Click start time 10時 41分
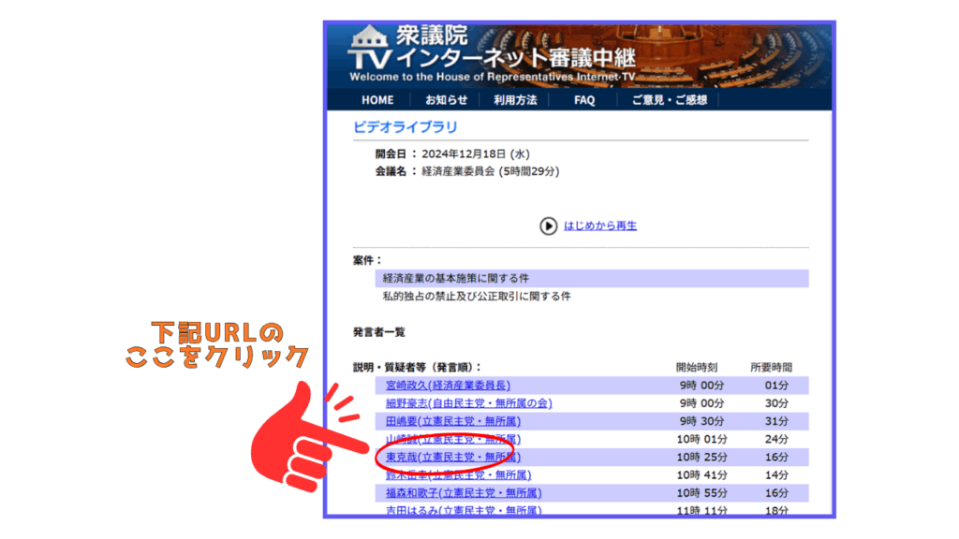 [x=702, y=474]
